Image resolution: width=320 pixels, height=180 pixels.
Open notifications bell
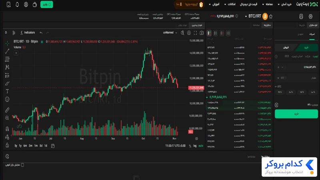tap(17, 4)
